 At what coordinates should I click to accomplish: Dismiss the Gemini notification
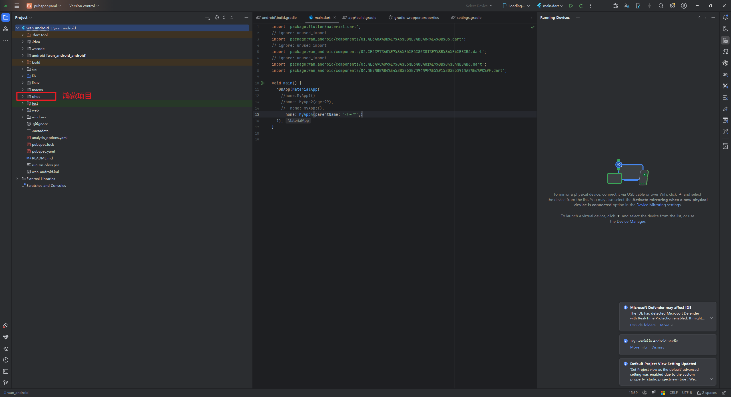(x=658, y=347)
